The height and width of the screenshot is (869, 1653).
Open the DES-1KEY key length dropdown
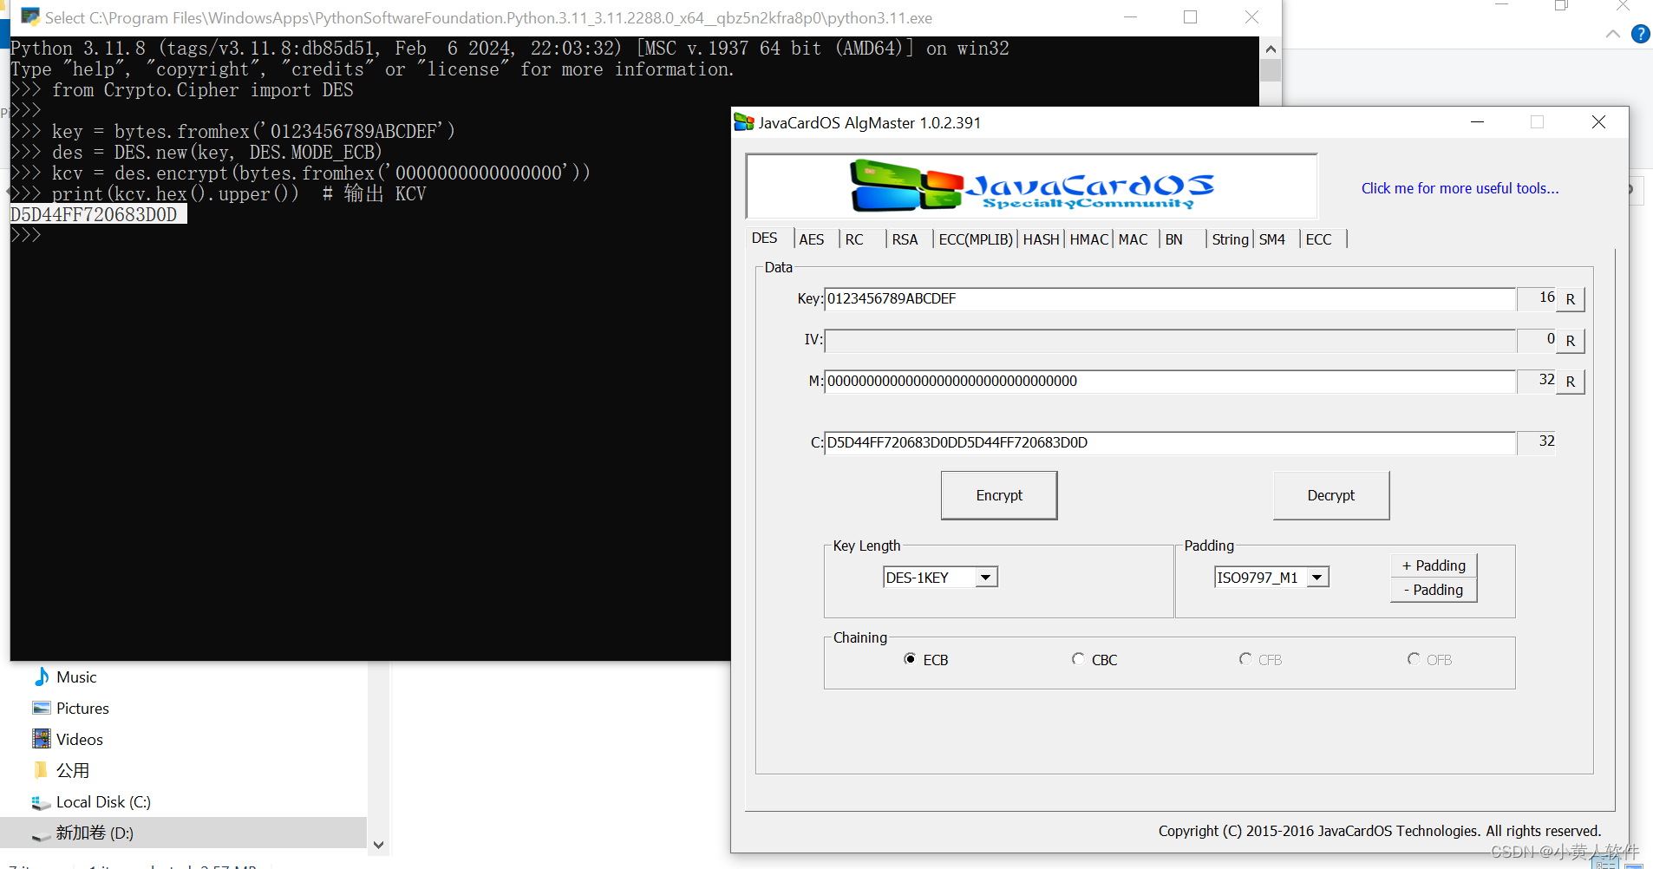tap(986, 577)
